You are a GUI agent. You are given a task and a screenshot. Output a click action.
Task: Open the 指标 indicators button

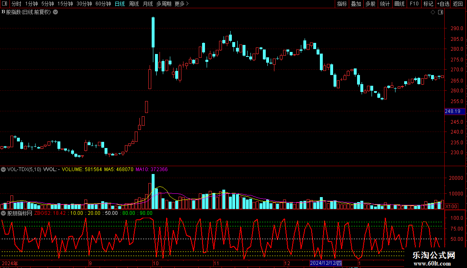pos(342,4)
